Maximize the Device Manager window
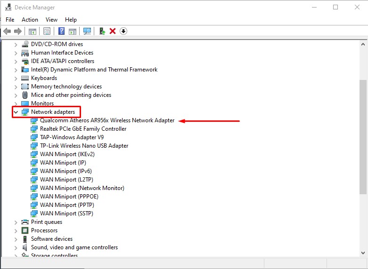This screenshot has width=368, height=269. coord(335,7)
